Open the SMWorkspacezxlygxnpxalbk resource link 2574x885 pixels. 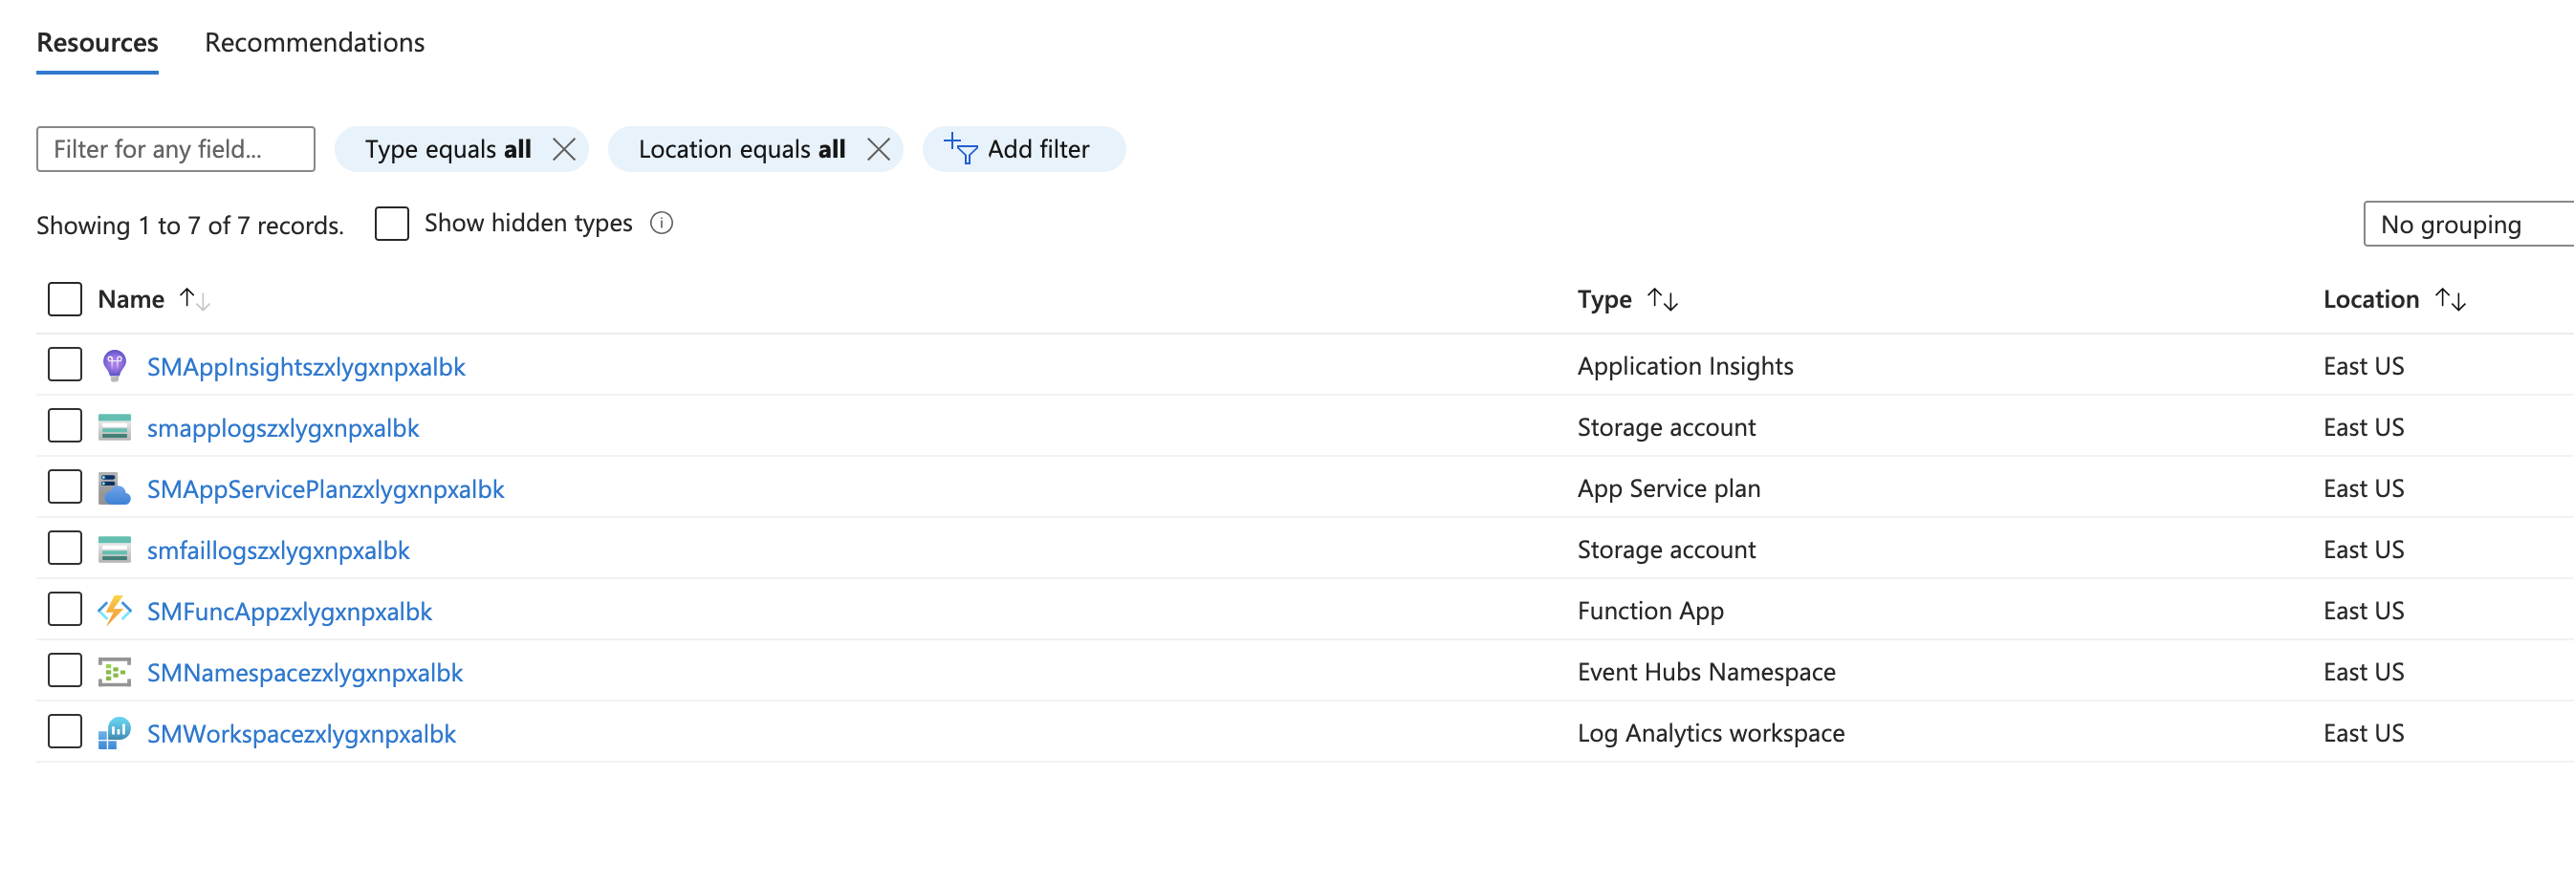(301, 733)
